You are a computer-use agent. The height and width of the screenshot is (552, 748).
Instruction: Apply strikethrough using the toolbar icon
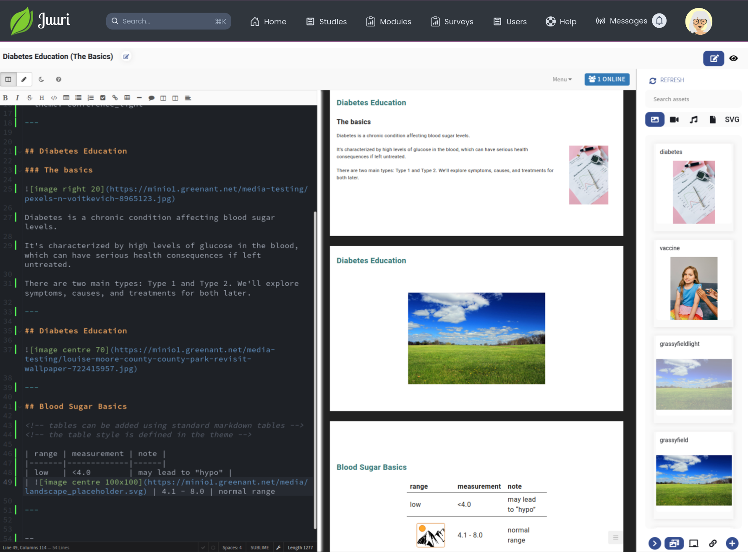(29, 98)
